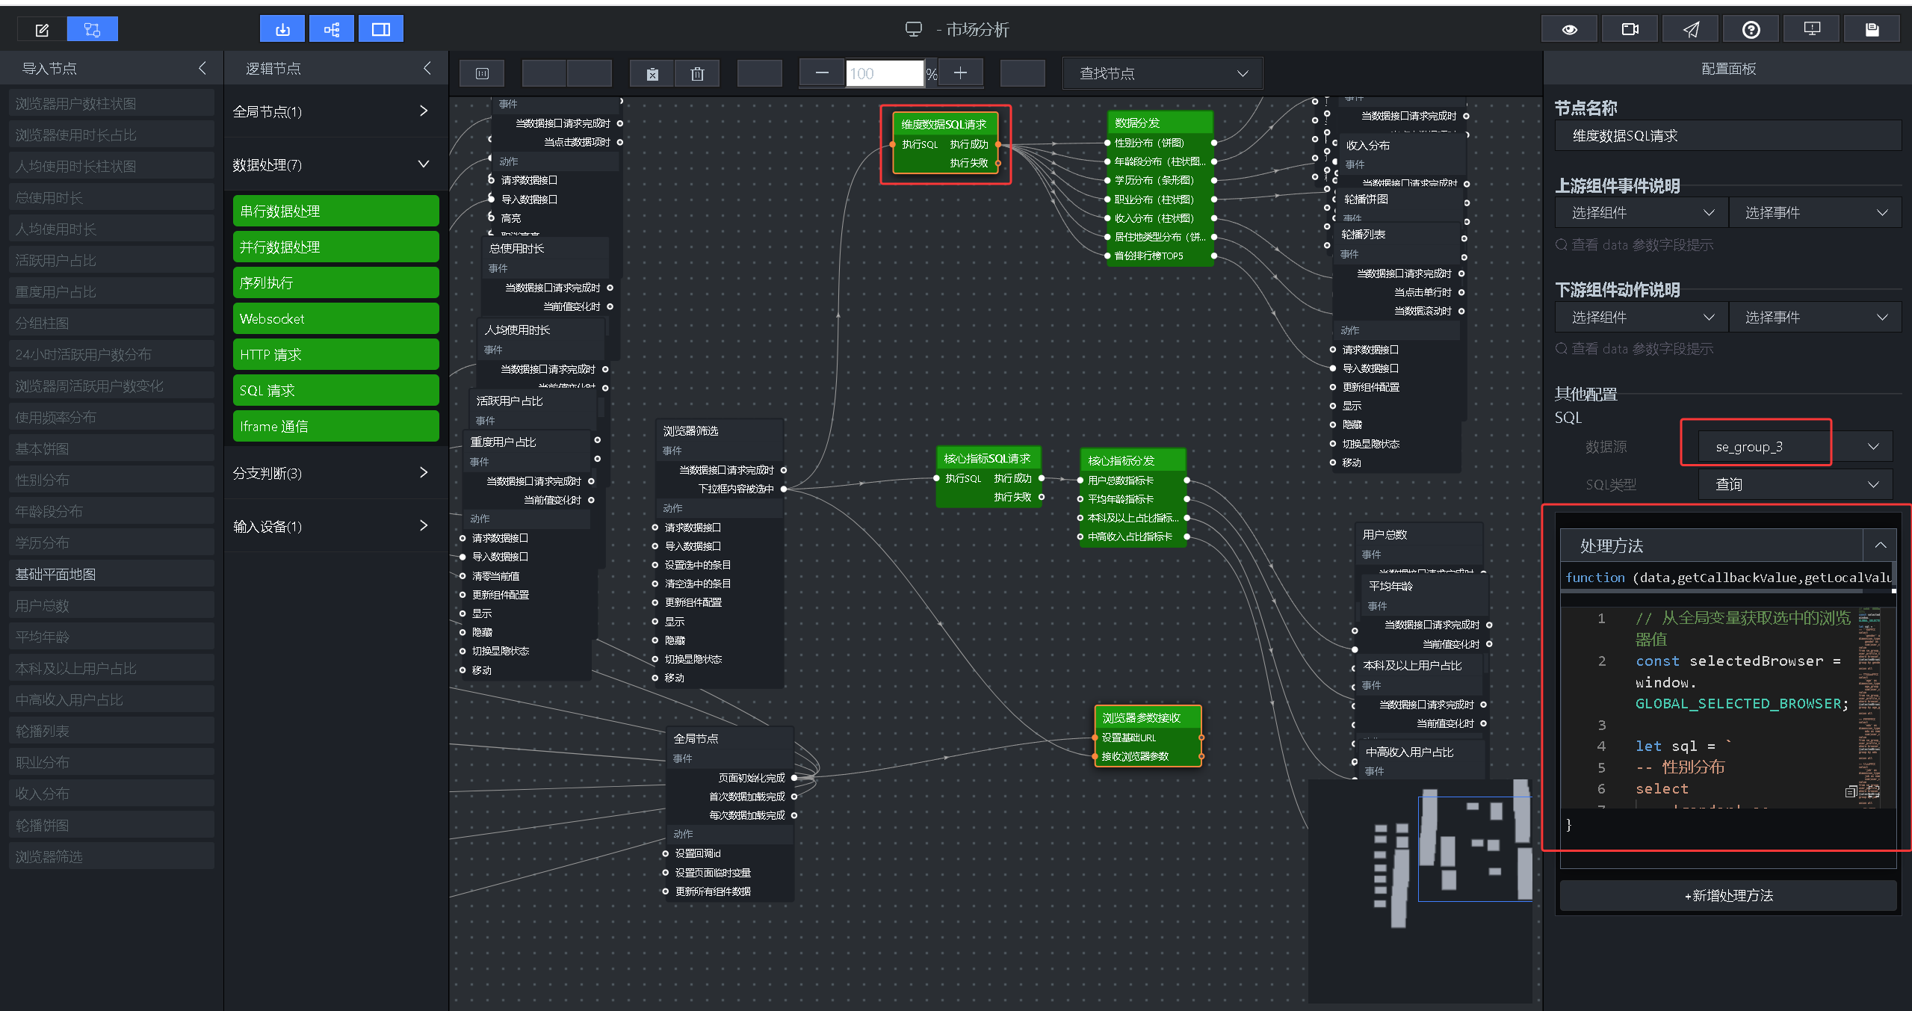Open 选择事件 dropdown under 下游组件动作说明
Image resolution: width=1912 pixels, height=1011 pixels.
pos(1815,318)
